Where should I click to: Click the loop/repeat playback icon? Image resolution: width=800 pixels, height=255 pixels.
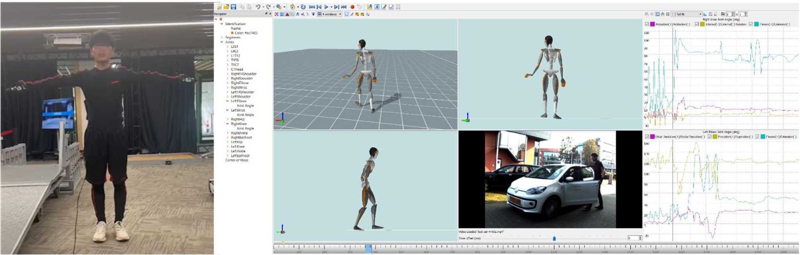pyautogui.click(x=303, y=7)
